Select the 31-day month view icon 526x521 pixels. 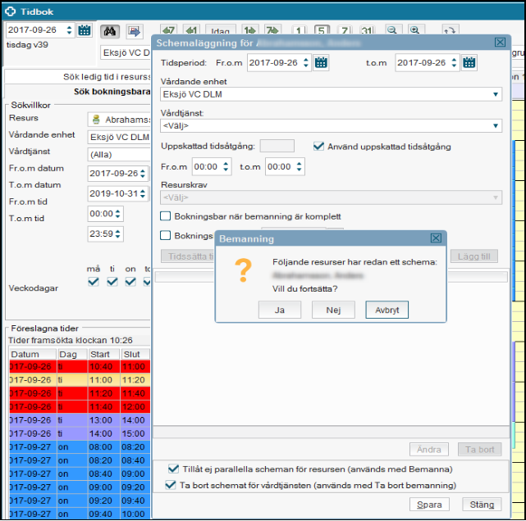(365, 29)
